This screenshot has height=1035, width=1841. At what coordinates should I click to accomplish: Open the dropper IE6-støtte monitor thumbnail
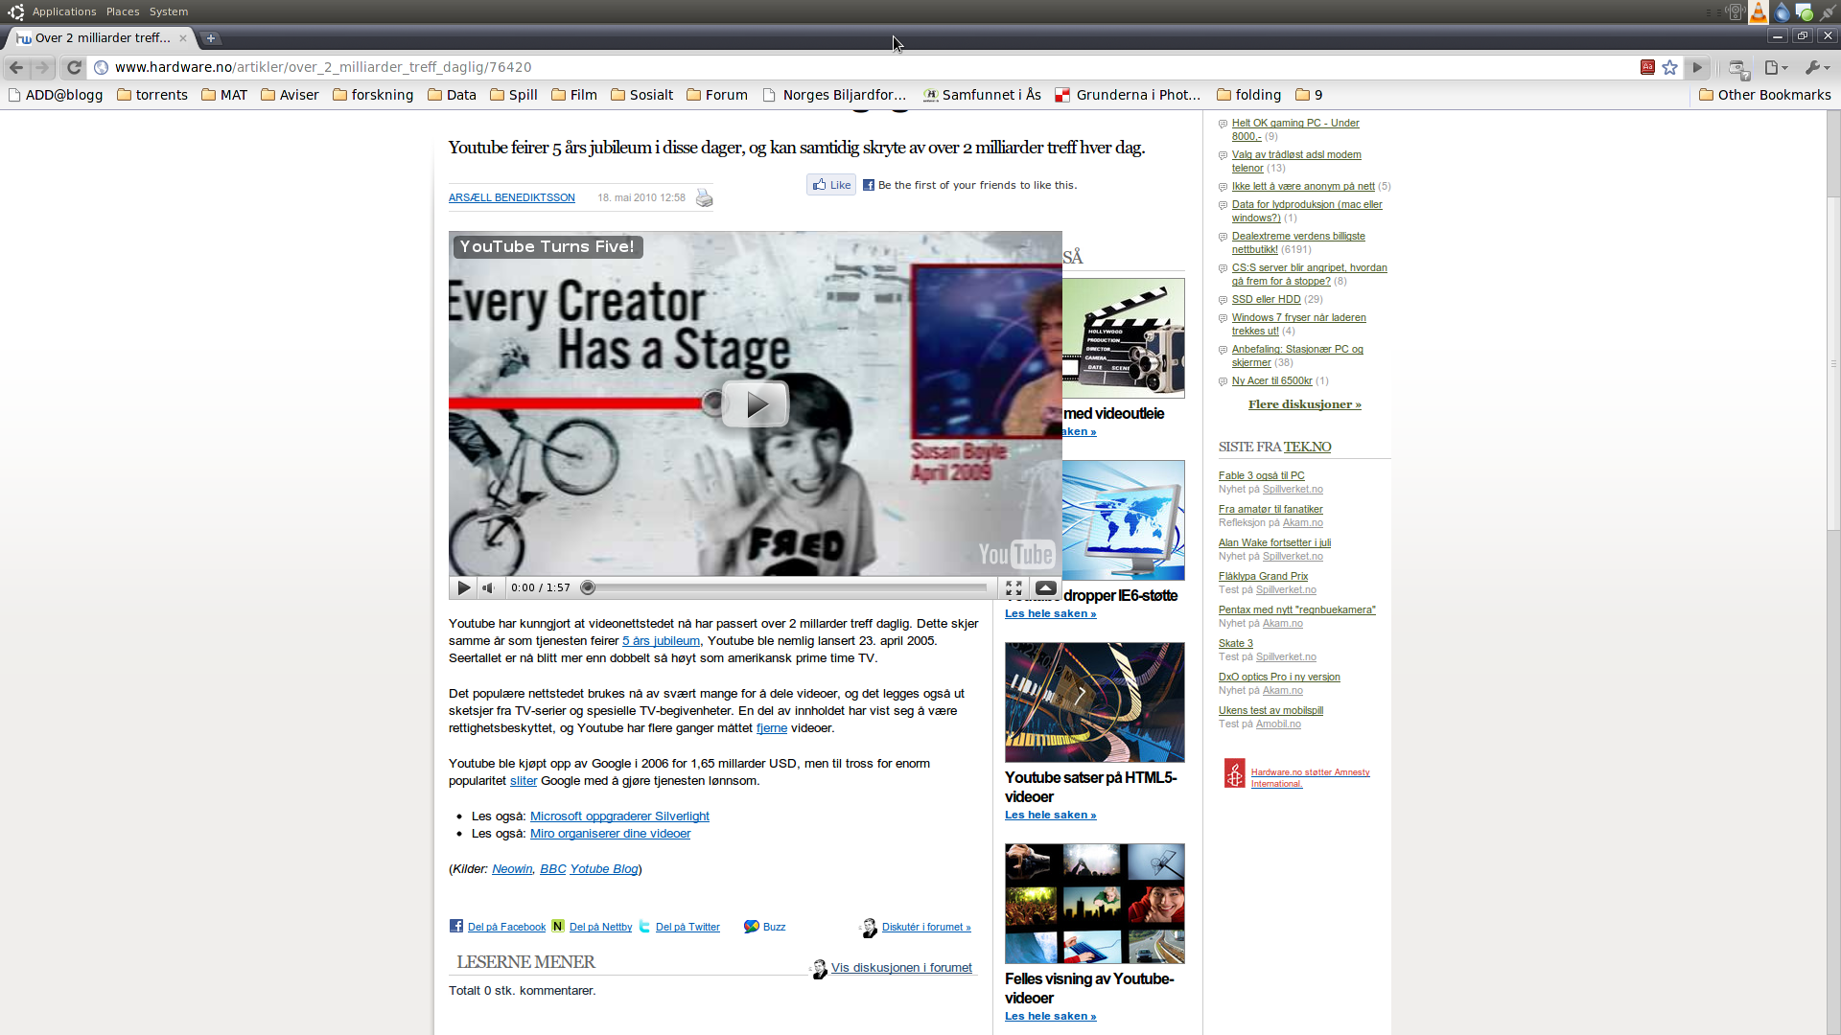(1124, 520)
